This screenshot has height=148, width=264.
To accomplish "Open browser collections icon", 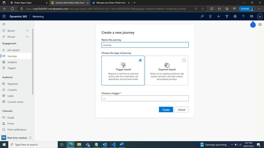I will pyautogui.click(x=227, y=9).
